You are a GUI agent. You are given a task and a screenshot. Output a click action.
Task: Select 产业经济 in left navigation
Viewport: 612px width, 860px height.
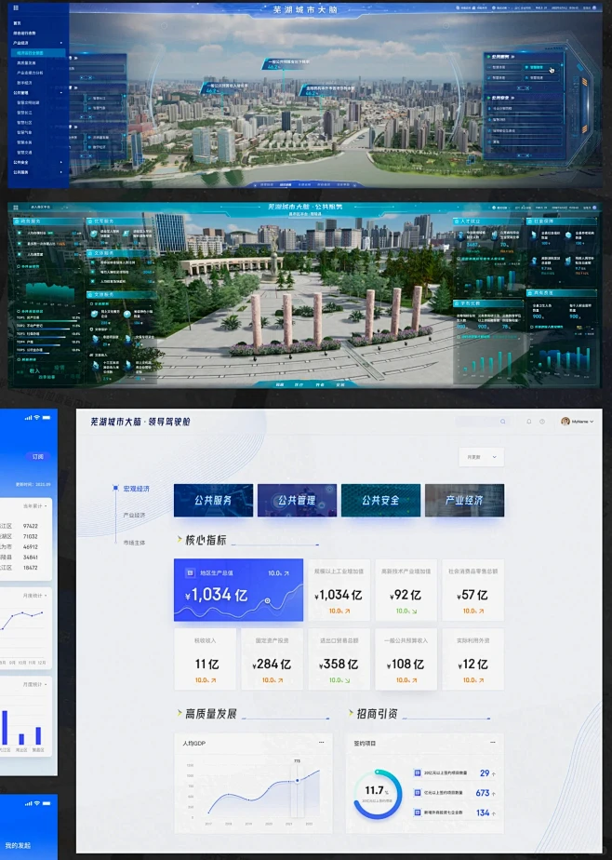[135, 515]
